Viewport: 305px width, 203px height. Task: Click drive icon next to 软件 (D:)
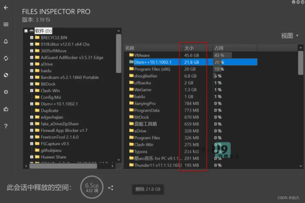pos(32,31)
